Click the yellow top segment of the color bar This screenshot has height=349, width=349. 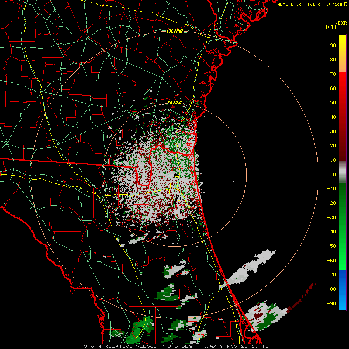[342, 54]
